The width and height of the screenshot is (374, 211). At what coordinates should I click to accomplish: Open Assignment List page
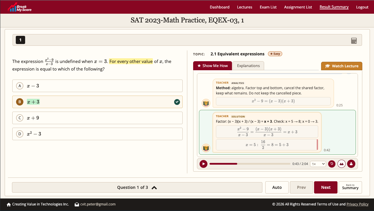pyautogui.click(x=298, y=7)
